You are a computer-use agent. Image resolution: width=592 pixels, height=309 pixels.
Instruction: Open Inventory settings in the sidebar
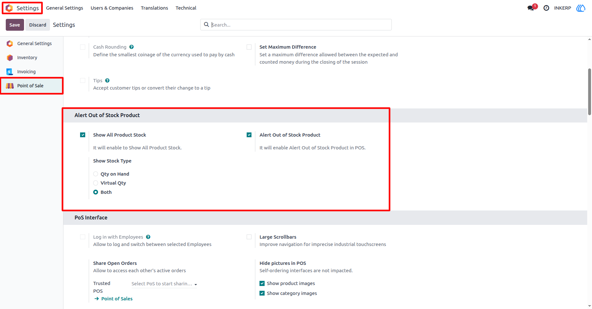[x=32, y=58]
